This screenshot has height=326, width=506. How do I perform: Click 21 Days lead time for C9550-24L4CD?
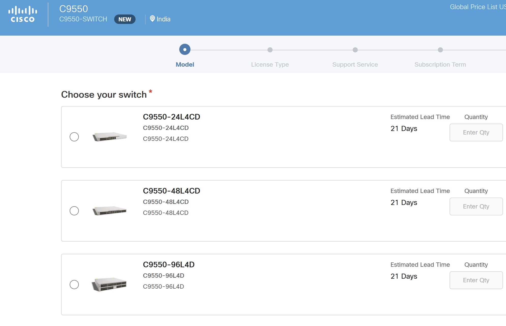point(404,128)
